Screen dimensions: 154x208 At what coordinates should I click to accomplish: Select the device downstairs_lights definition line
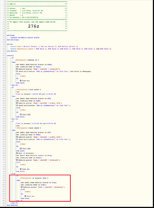tap(61, 49)
